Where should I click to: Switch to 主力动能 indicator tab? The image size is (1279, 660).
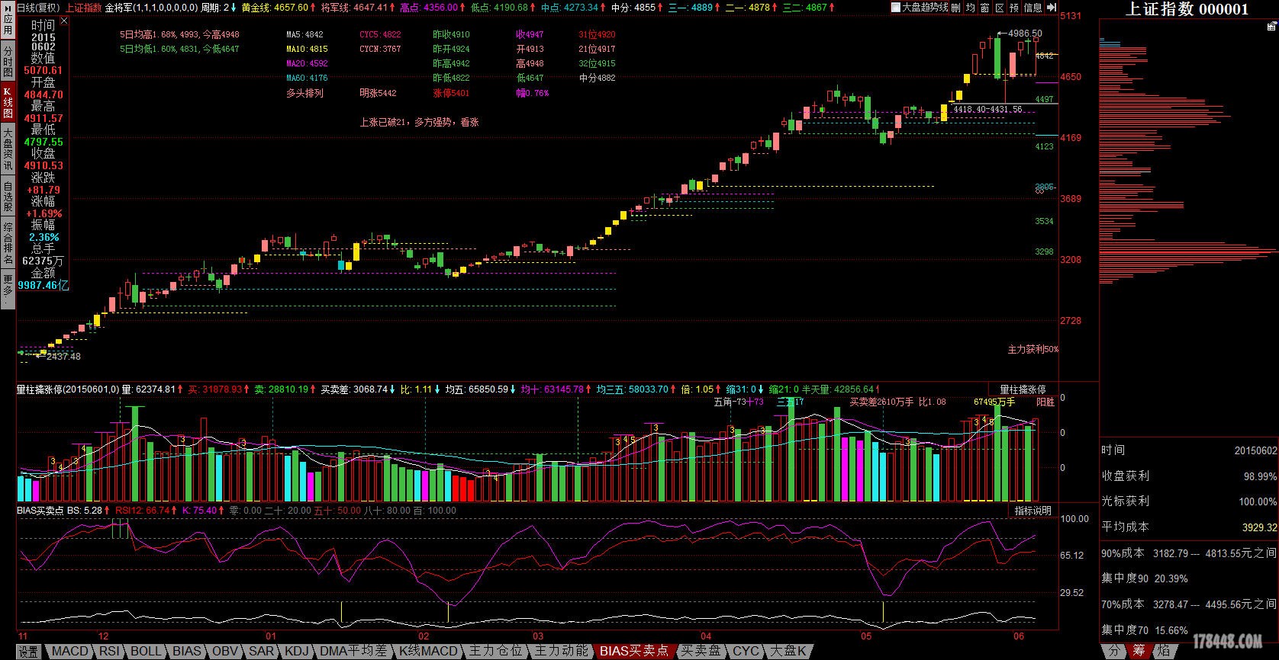pyautogui.click(x=562, y=652)
